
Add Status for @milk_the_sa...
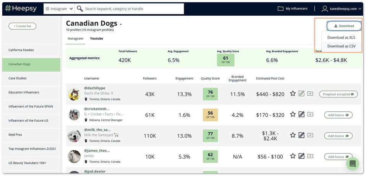[338, 136]
